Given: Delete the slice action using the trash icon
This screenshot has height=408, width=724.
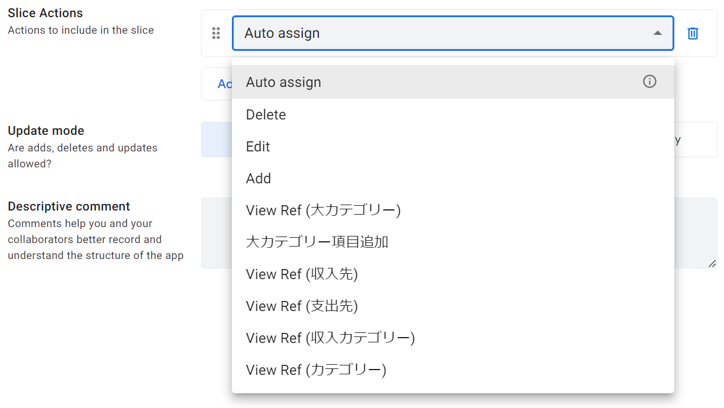Looking at the screenshot, I should 693,34.
